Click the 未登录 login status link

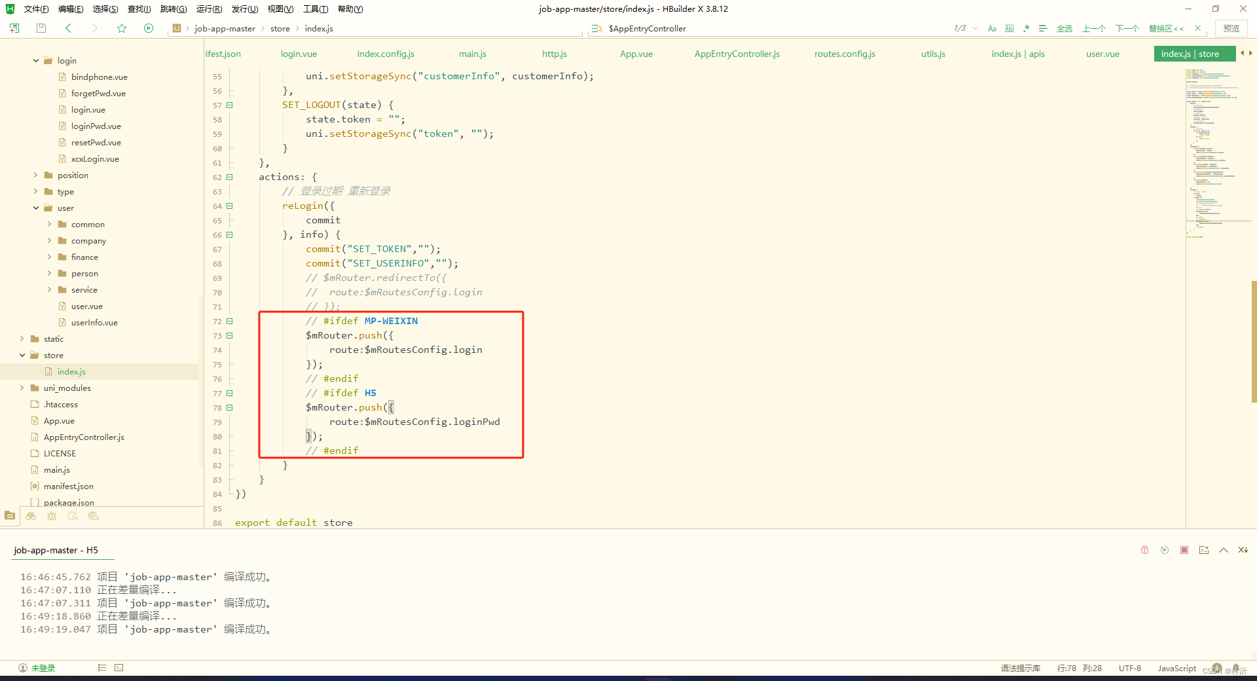click(x=43, y=668)
